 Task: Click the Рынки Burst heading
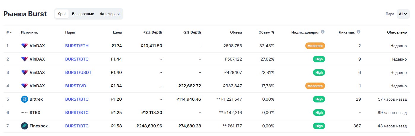(25, 14)
